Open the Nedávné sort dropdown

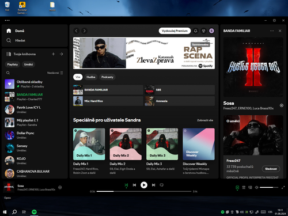(x=55, y=73)
